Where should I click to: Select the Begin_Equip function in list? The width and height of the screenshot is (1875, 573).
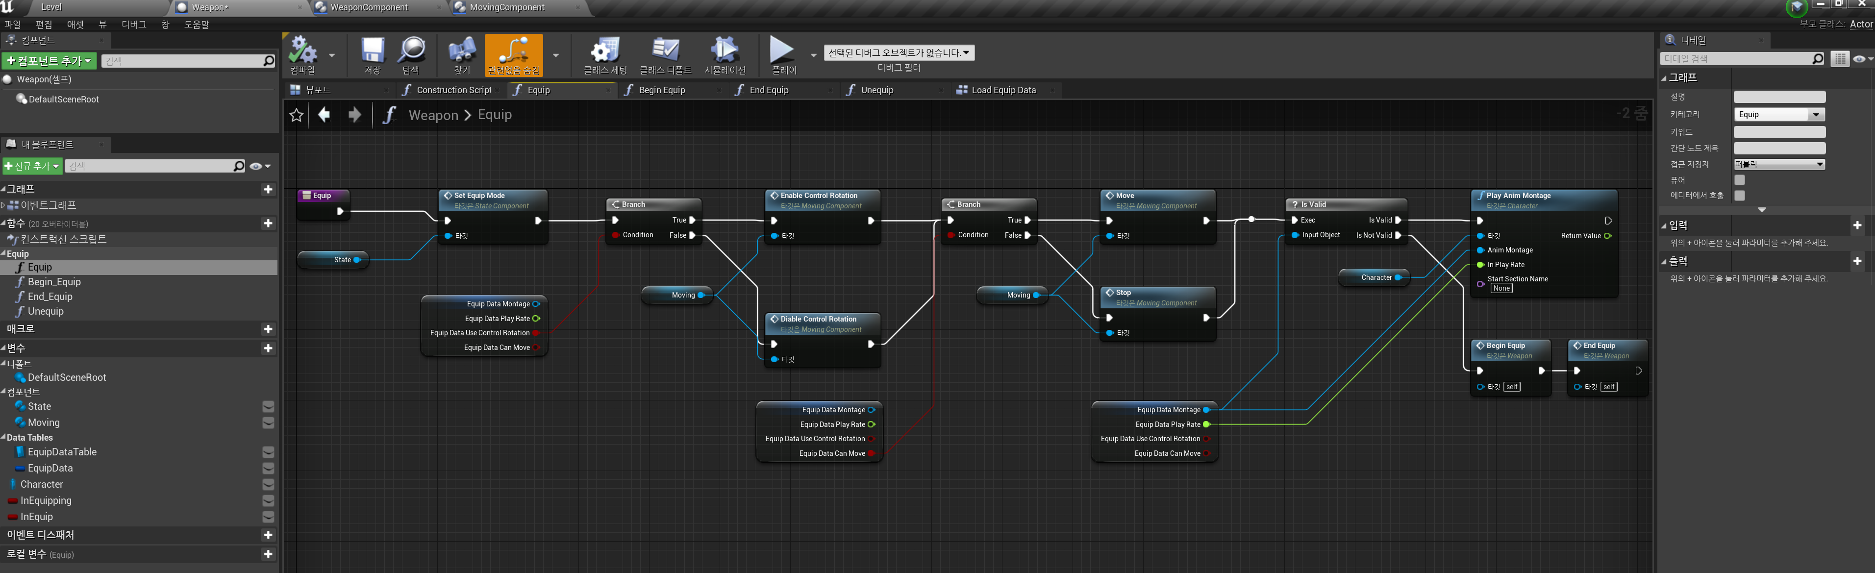tap(54, 282)
